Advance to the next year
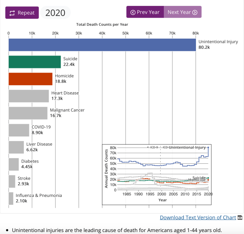 click(182, 12)
